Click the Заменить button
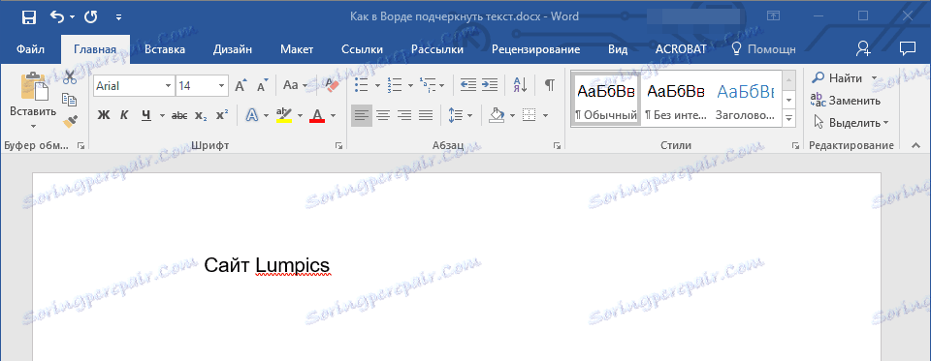 tap(846, 101)
